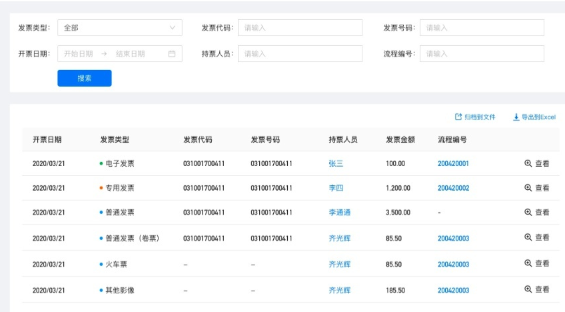Expand the 发票类型 dropdown chevron
The image size is (565, 312).
pyautogui.click(x=173, y=28)
